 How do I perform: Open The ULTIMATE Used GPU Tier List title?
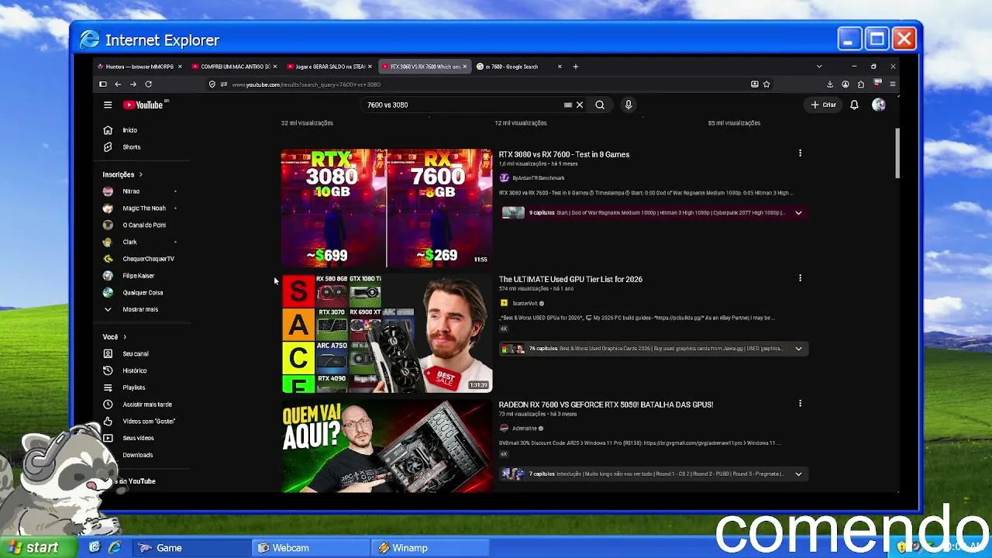[x=570, y=279]
